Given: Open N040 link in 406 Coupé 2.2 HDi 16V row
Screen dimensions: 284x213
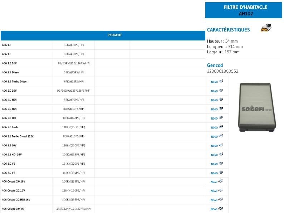Looking at the screenshot, I should point(214,200).
